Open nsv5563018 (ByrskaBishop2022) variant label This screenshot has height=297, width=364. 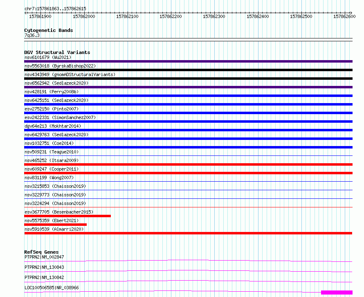60,66
